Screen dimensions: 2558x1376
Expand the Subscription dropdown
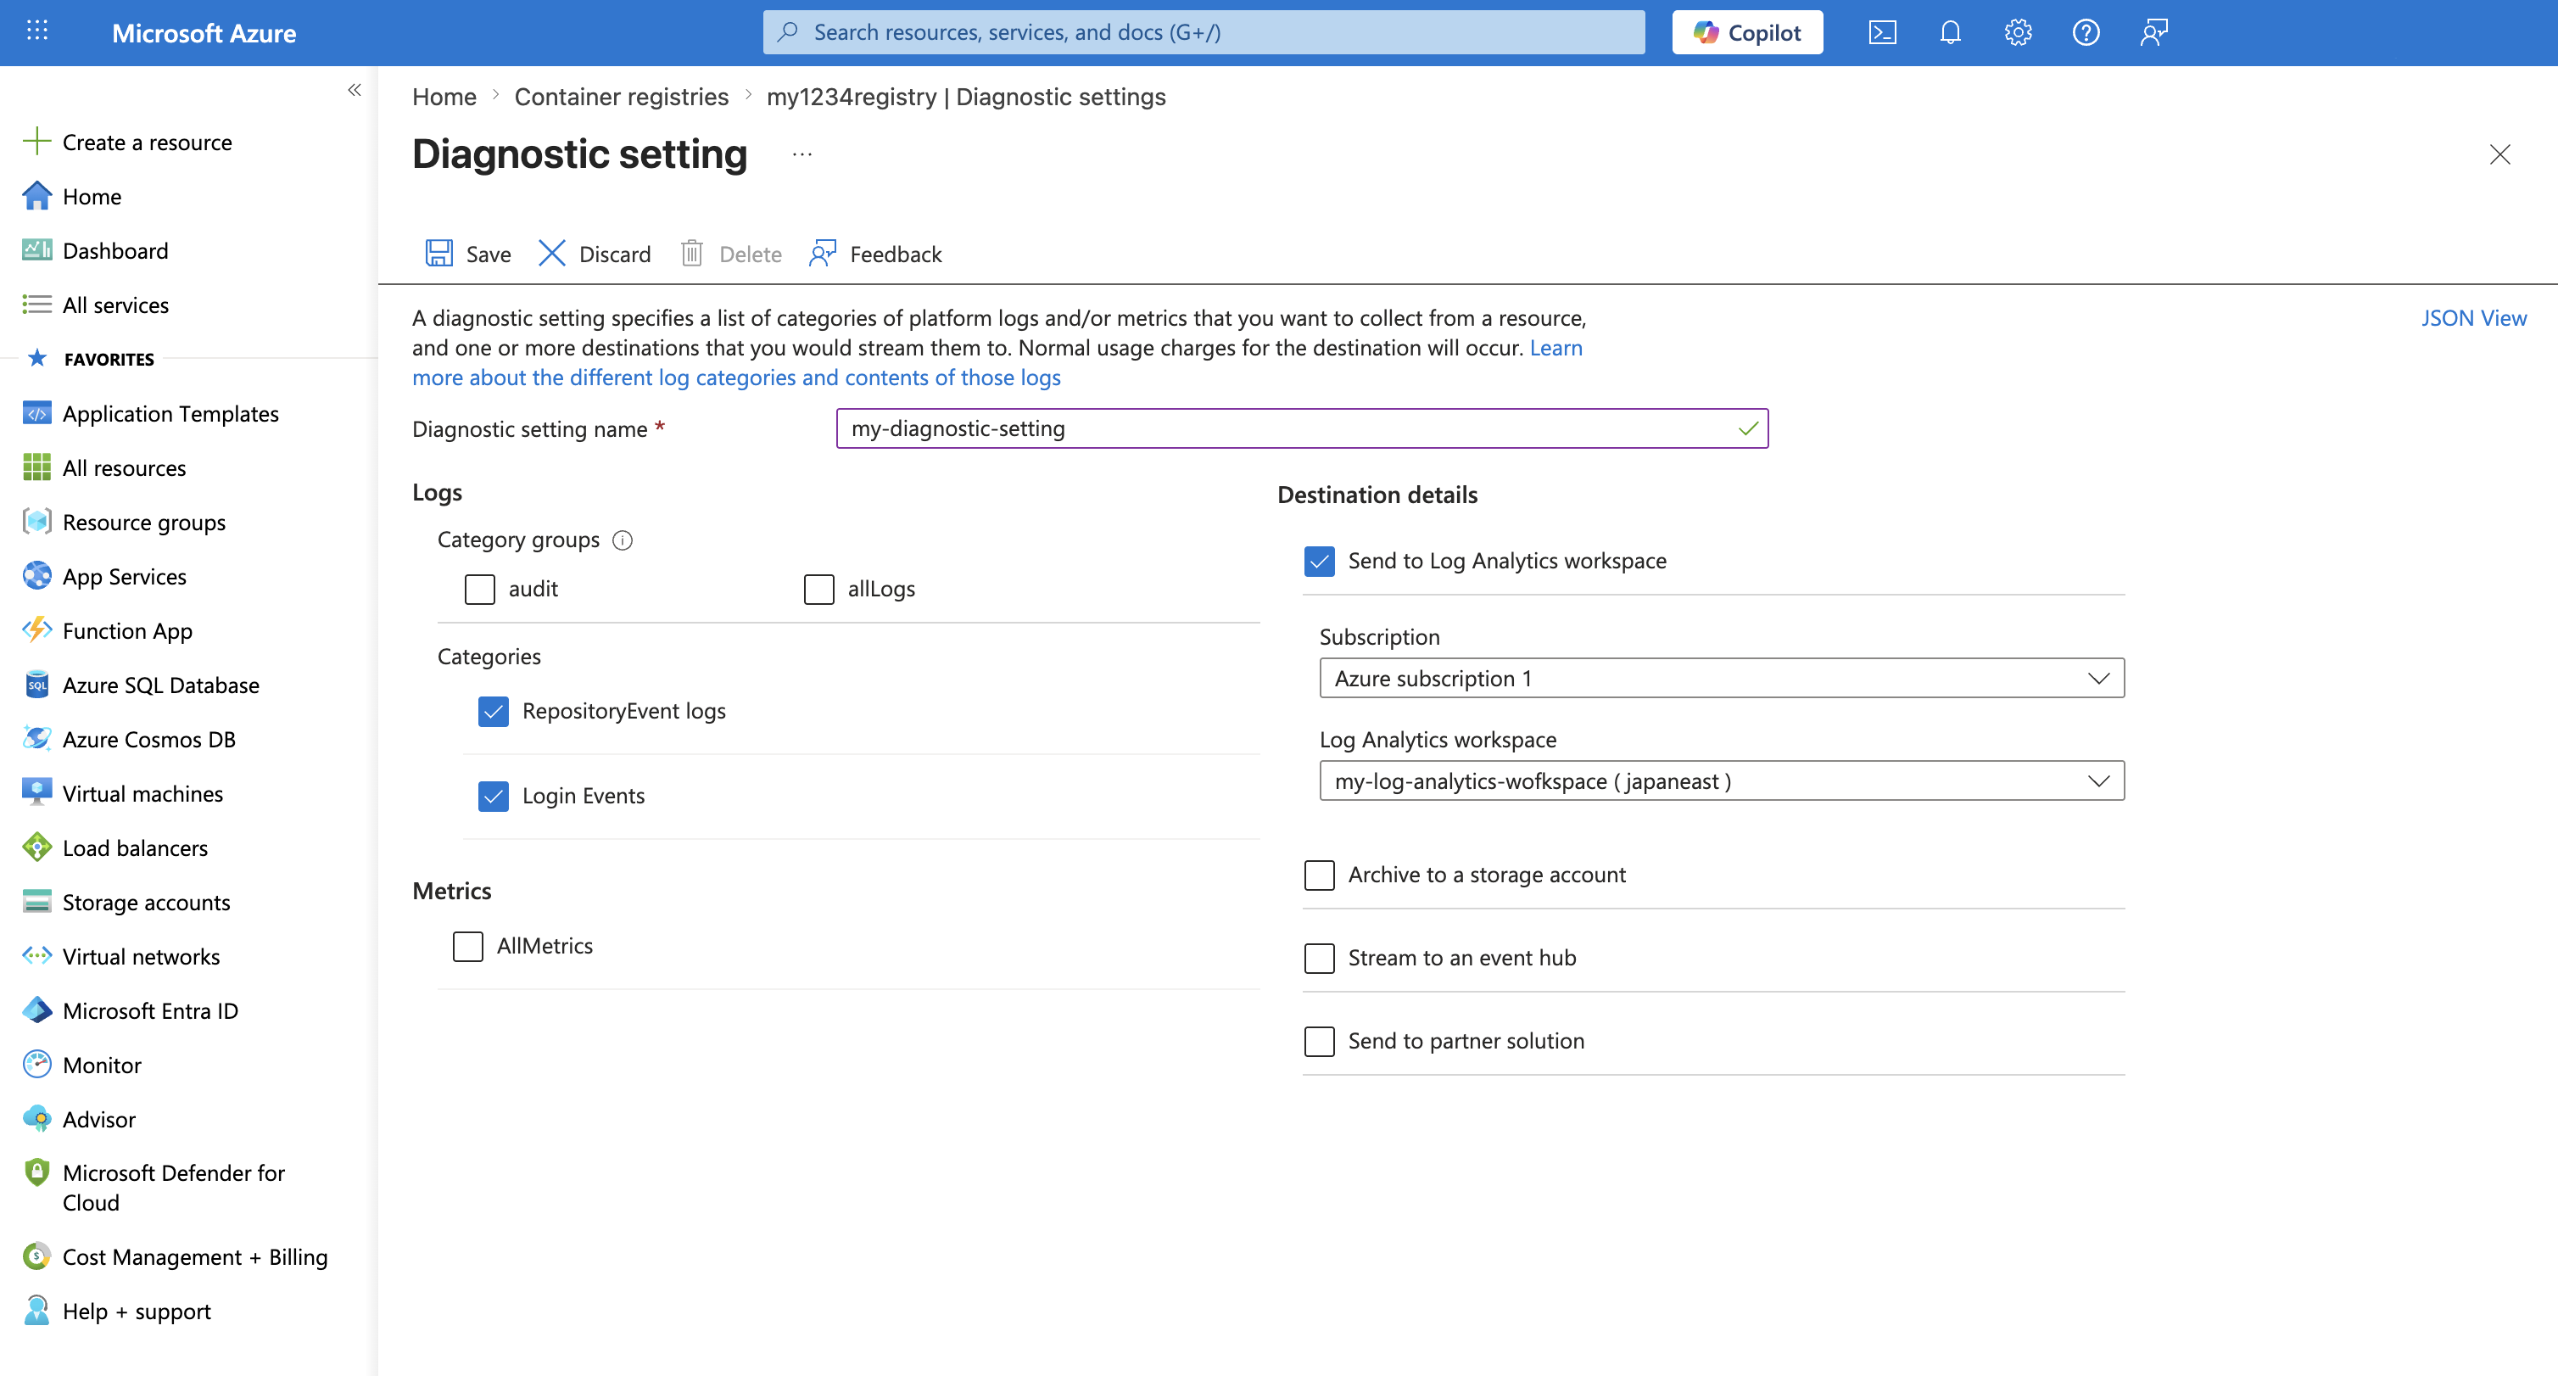pos(1721,679)
